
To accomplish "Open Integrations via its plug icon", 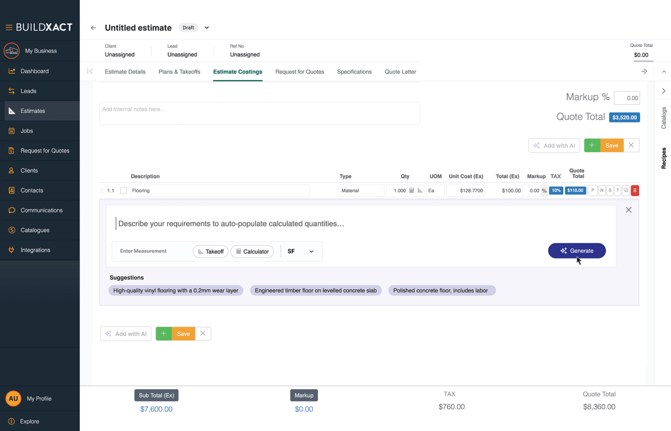I will 12,250.
